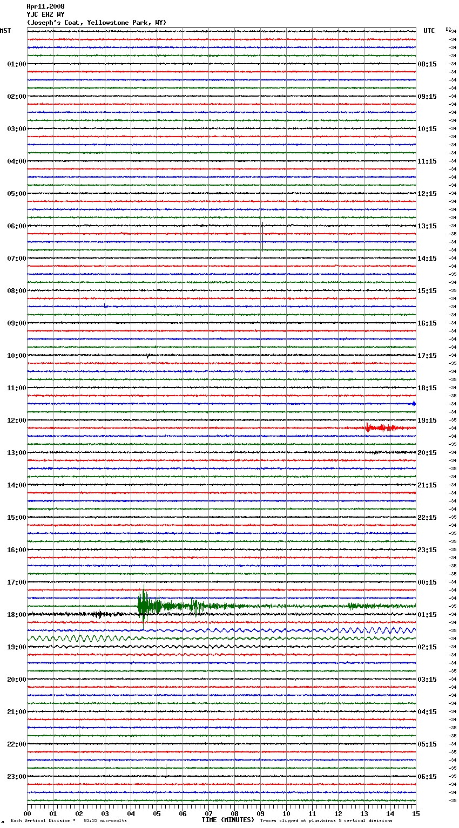
Task: Click the 07 minute tick on time axis
Action: [208, 813]
